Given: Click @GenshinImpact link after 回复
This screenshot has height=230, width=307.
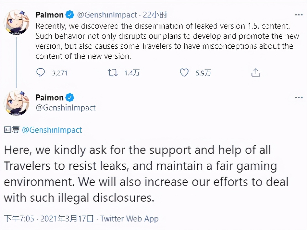Looking at the screenshot, I should pos(52,130).
